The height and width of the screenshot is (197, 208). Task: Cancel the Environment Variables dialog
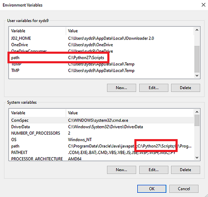coord(184,189)
